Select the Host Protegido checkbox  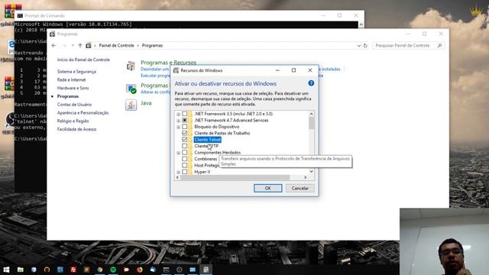pos(185,165)
